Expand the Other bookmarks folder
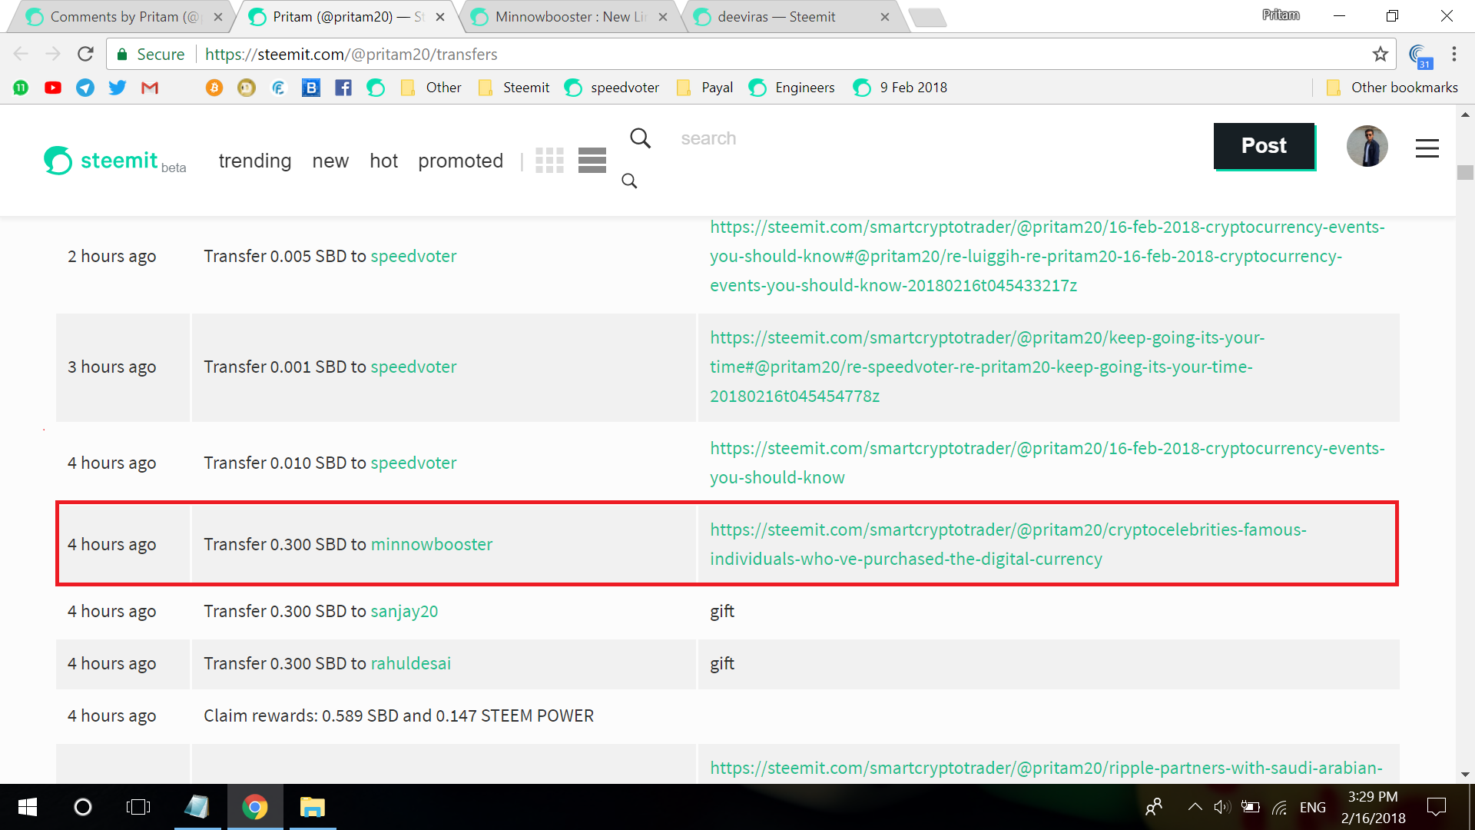 pyautogui.click(x=1392, y=88)
